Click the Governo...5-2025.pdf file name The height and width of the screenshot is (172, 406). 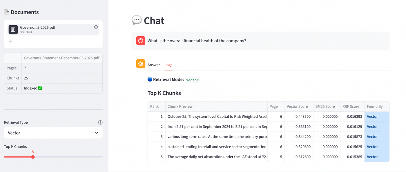pyautogui.click(x=38, y=28)
